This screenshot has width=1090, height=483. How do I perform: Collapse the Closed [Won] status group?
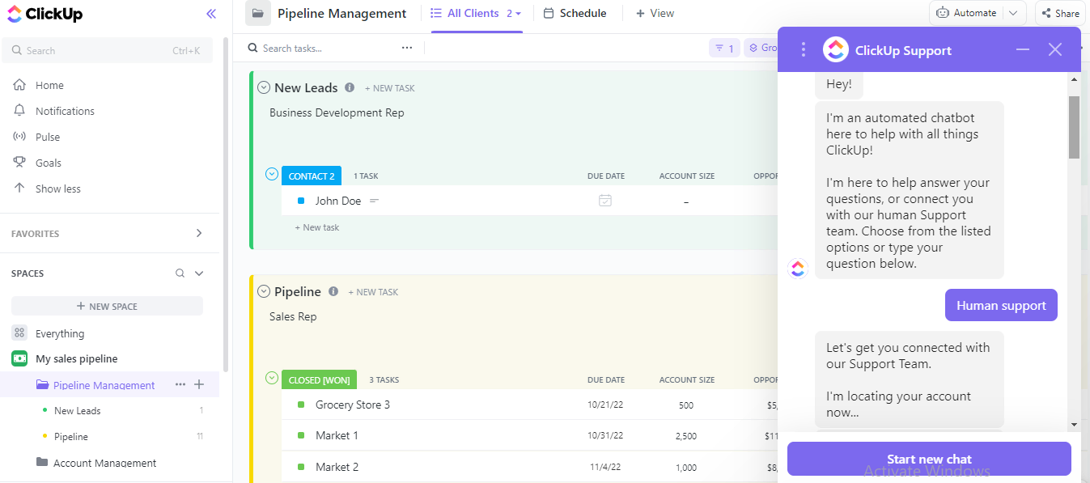(x=272, y=378)
